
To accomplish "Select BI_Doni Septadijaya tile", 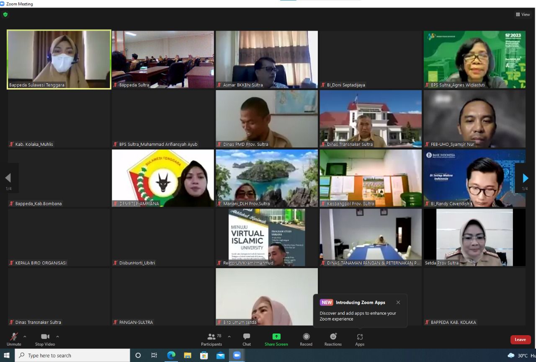I will coord(371,59).
